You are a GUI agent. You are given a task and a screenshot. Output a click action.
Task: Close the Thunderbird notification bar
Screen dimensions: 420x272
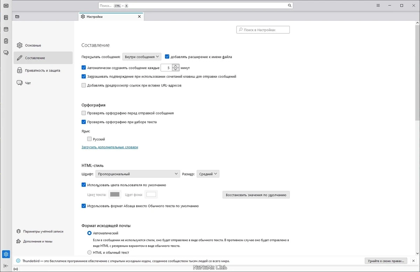click(x=413, y=261)
